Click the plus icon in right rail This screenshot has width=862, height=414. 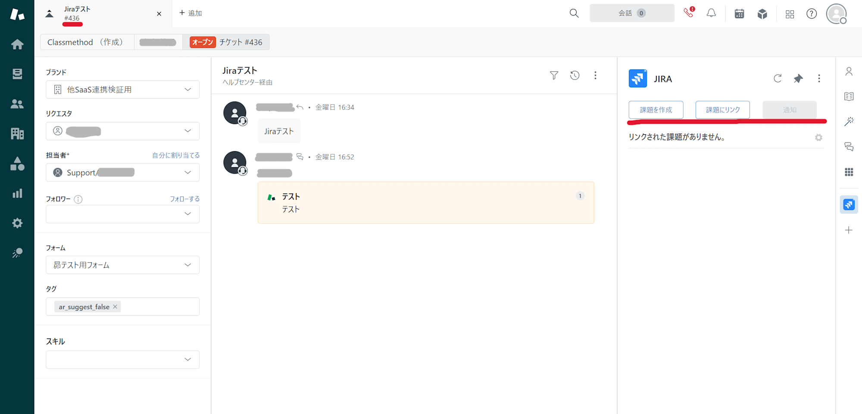click(849, 230)
